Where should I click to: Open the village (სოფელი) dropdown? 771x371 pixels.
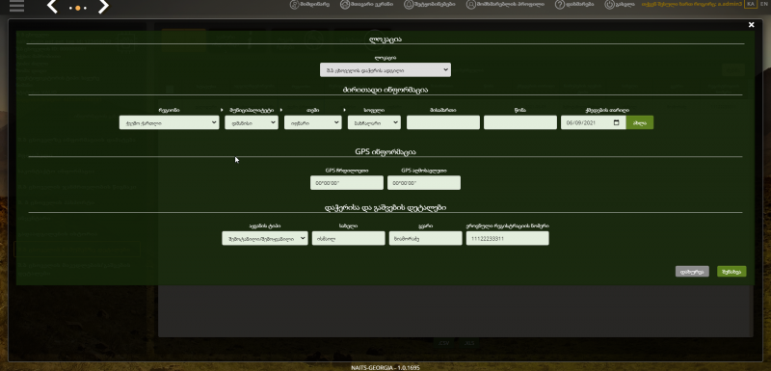click(x=374, y=122)
